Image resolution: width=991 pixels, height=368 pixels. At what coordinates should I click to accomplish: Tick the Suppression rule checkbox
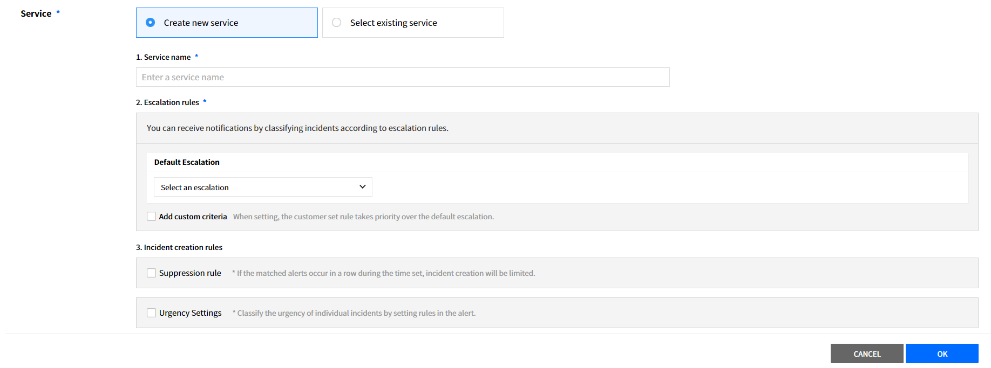tap(152, 273)
